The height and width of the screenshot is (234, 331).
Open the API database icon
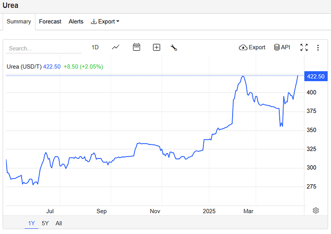pyautogui.click(x=282, y=47)
